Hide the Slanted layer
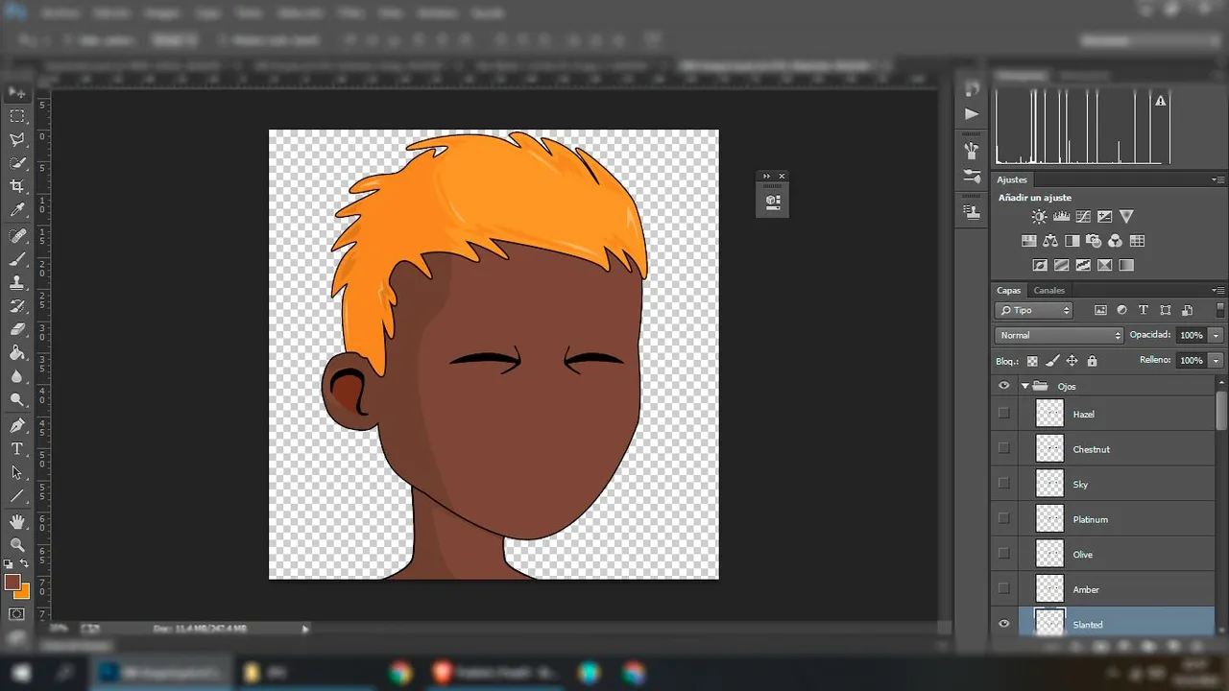 [x=1004, y=624]
